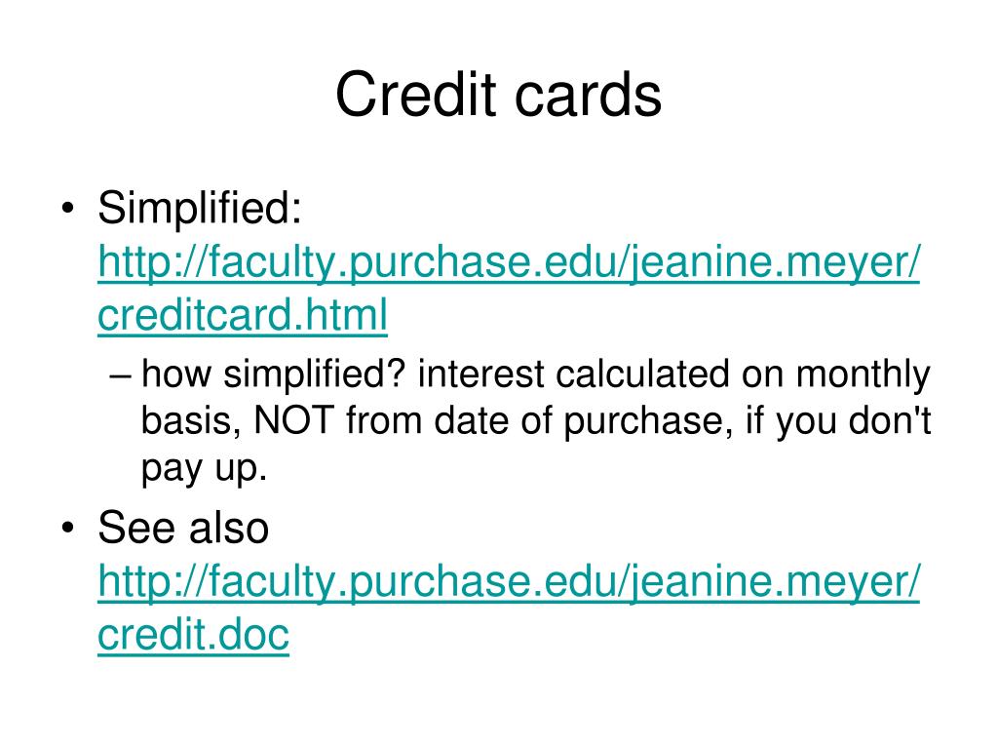Select the Credit cards slide title
This screenshot has height=749, width=998.
coord(498,95)
